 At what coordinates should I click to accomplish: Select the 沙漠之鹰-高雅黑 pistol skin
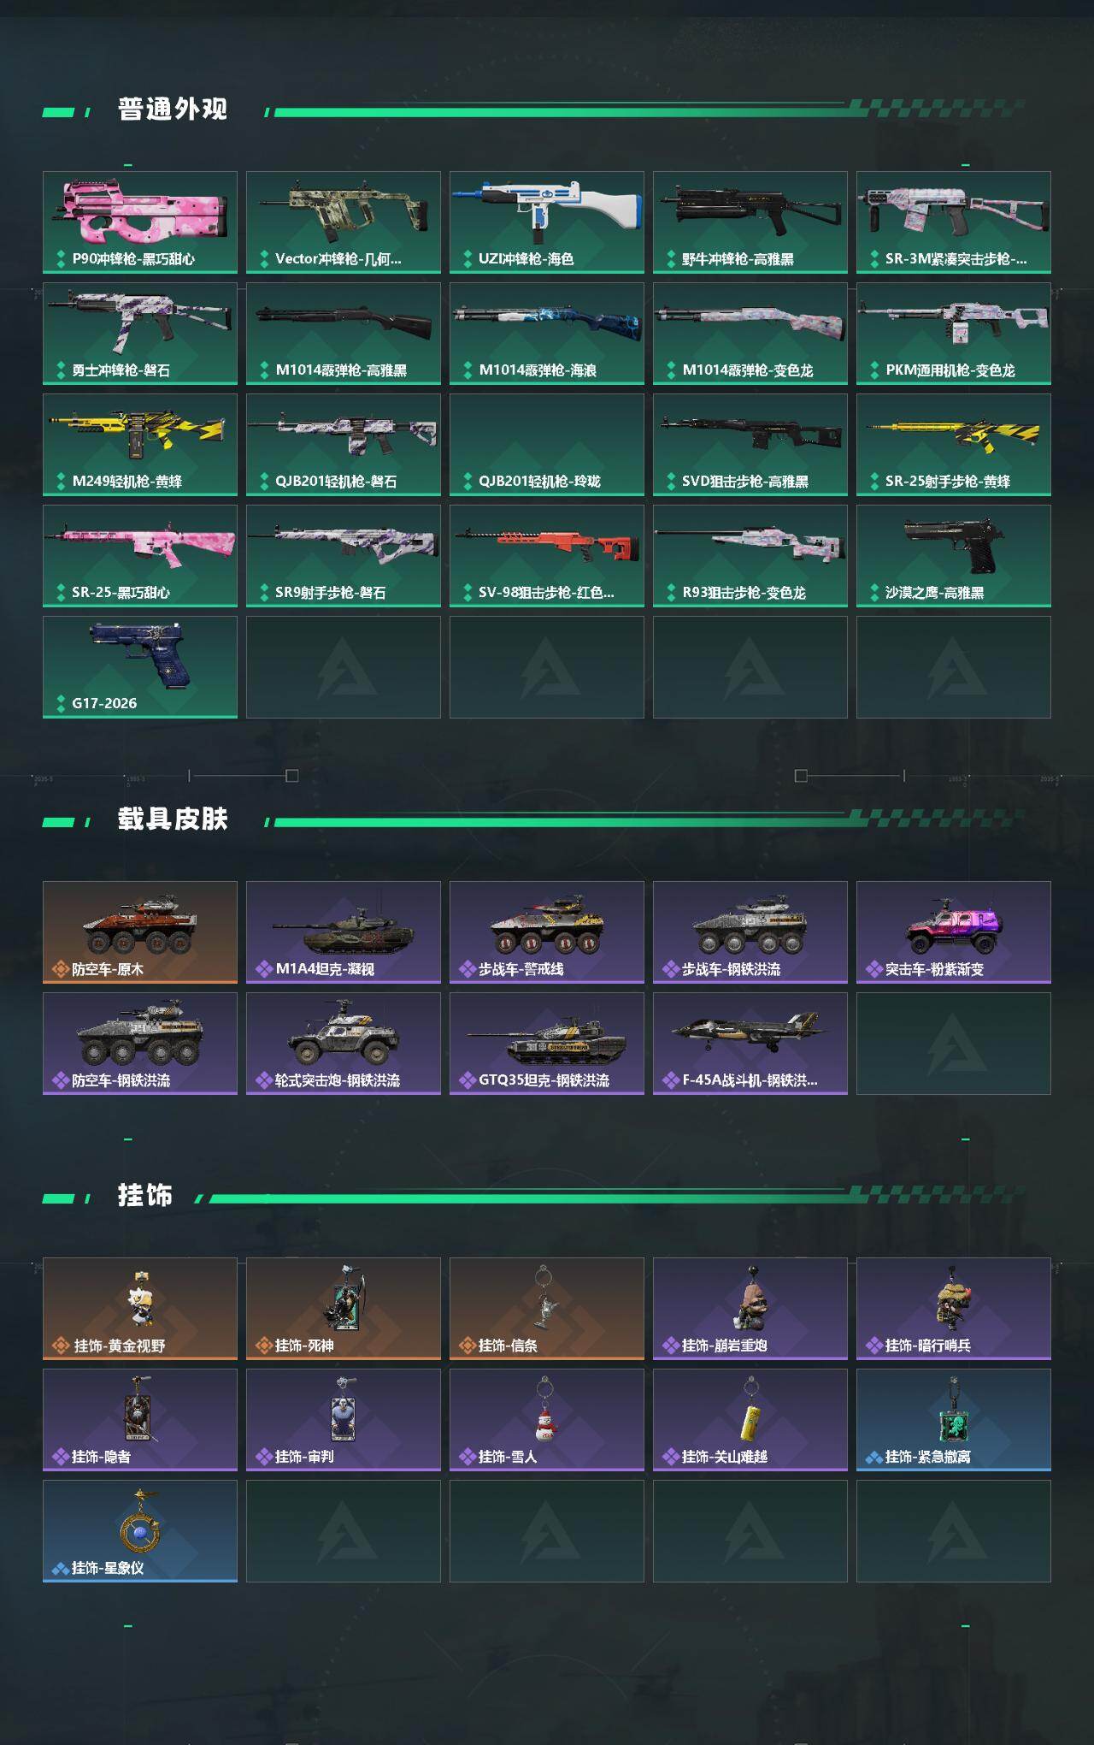click(954, 556)
